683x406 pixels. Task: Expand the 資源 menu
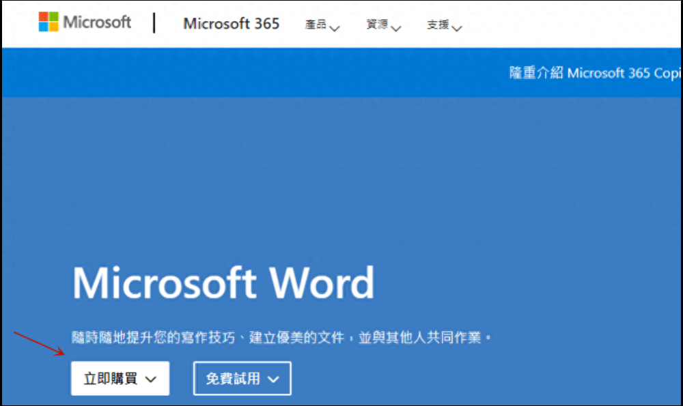[383, 25]
